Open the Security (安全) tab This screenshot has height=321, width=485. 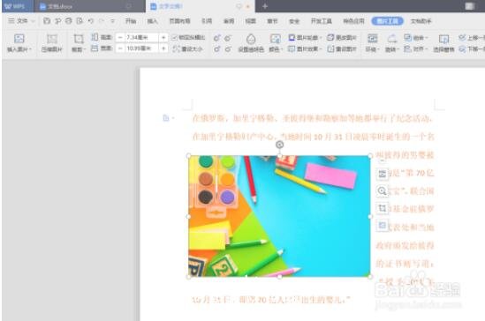pos(294,21)
